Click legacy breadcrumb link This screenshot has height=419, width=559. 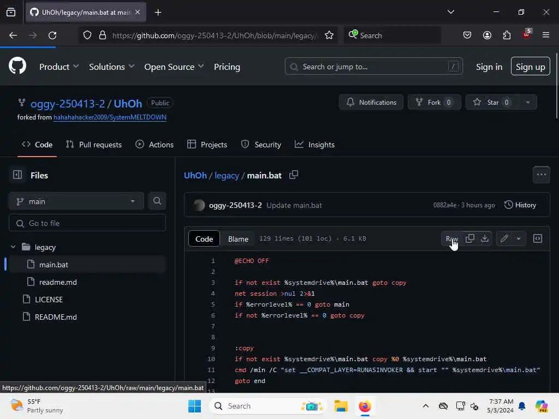click(x=227, y=175)
